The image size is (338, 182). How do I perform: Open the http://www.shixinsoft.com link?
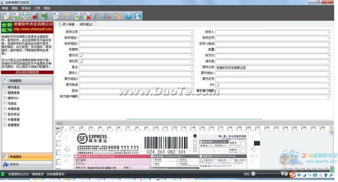click(x=33, y=29)
